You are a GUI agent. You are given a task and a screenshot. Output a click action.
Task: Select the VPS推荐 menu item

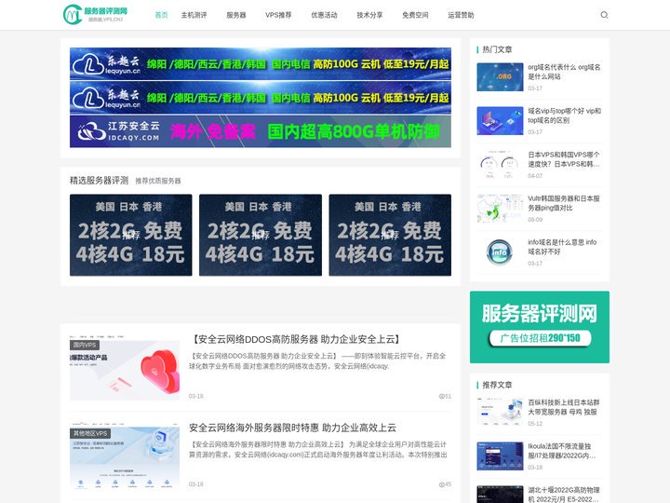[278, 15]
